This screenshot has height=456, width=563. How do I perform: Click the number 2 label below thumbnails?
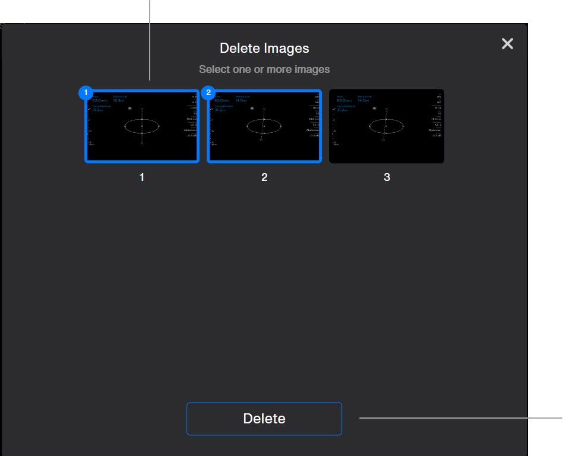click(264, 177)
